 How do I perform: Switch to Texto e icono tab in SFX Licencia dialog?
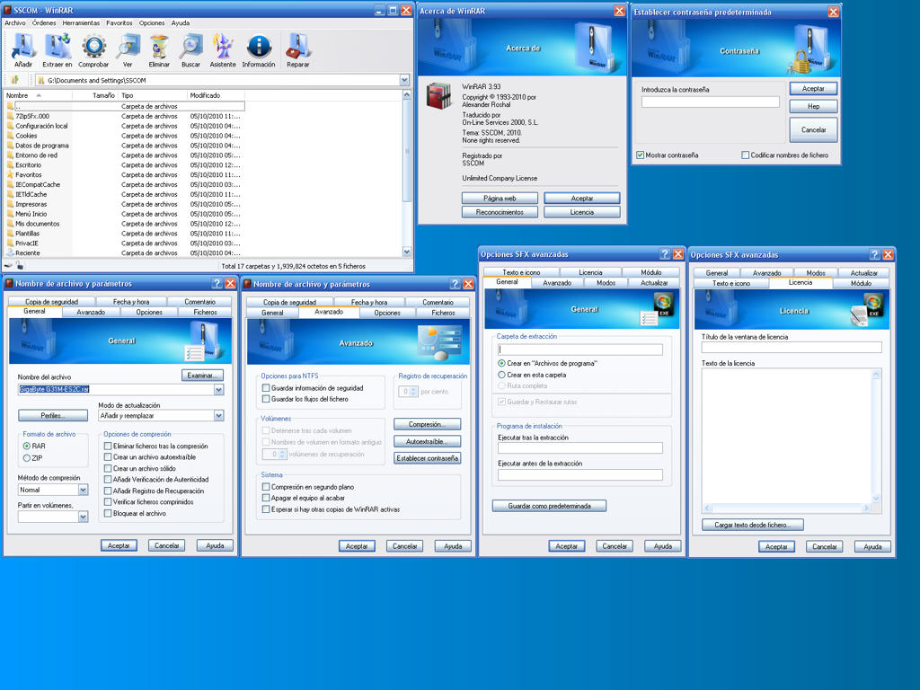tap(731, 283)
